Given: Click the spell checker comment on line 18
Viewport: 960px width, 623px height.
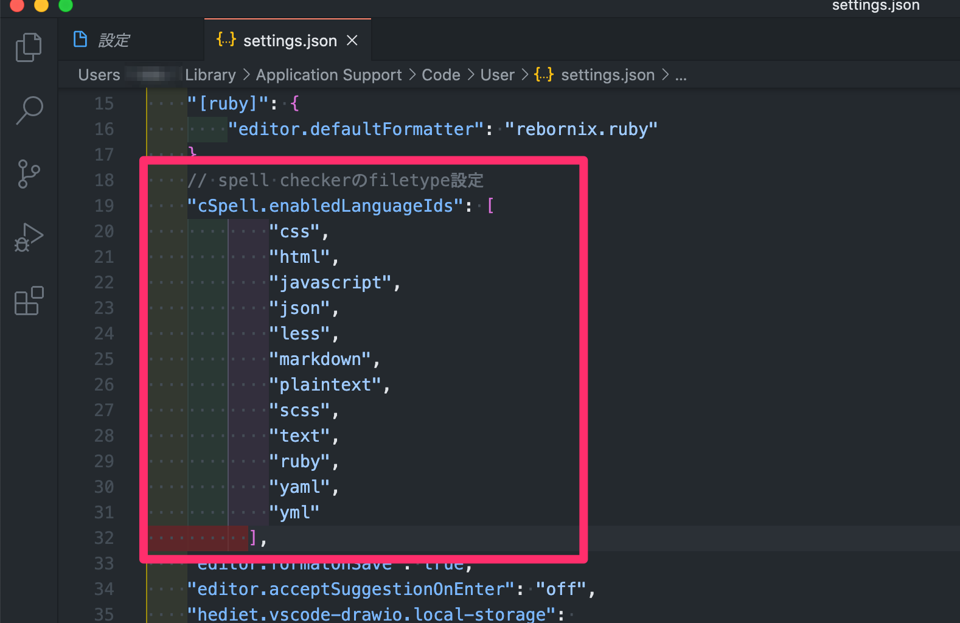Looking at the screenshot, I should coord(335,180).
